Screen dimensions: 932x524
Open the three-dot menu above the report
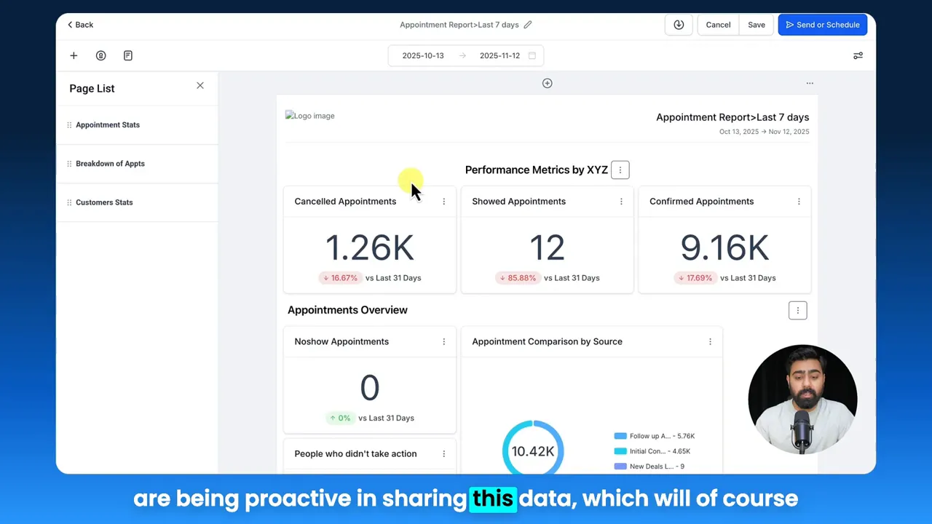[809, 83]
